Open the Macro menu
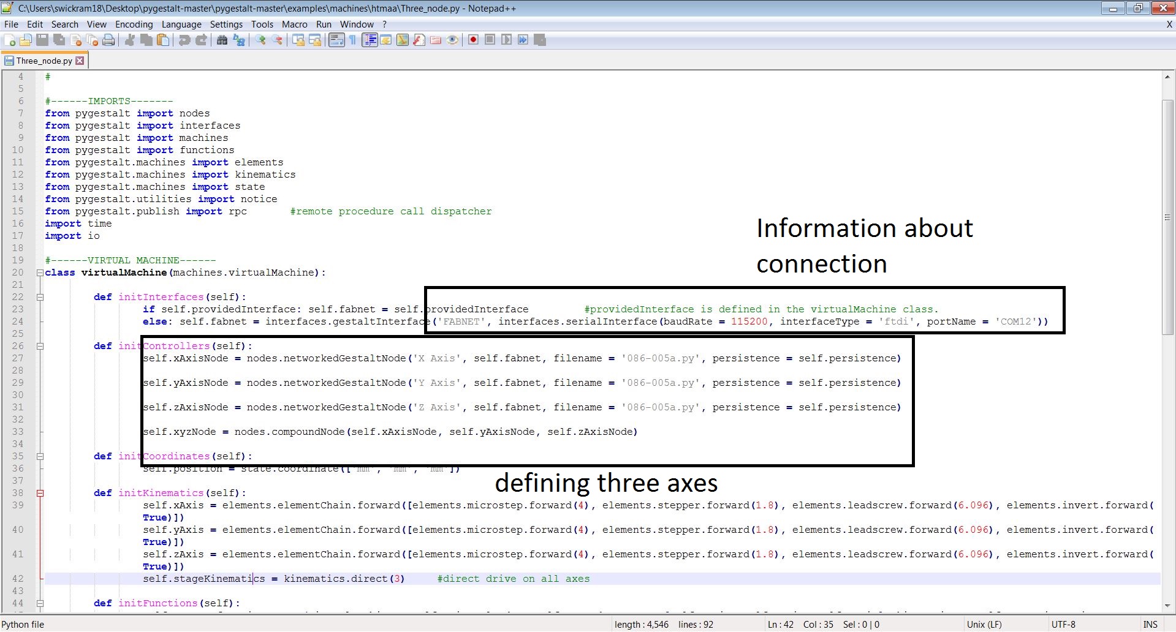 [295, 24]
